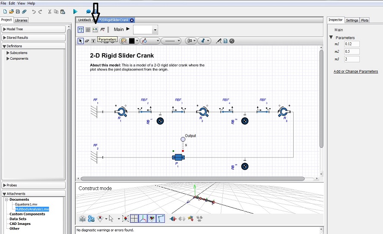Toggle the 3-D axes triad display
This screenshot has height=234, width=383.
143,219
